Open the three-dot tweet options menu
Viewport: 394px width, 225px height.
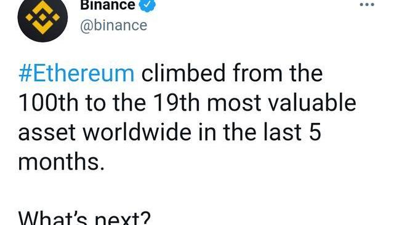tap(367, 4)
